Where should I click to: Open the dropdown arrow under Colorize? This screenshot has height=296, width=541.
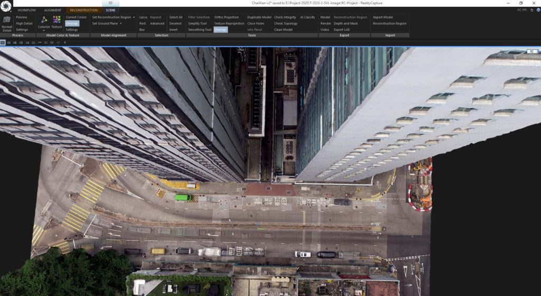coord(44,30)
